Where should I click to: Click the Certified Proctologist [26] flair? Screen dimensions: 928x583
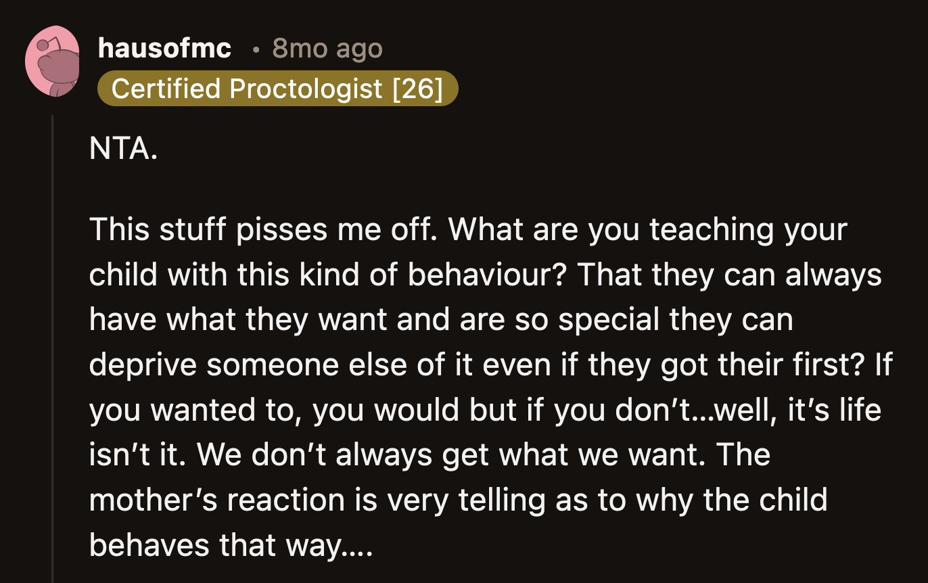pyautogui.click(x=277, y=88)
